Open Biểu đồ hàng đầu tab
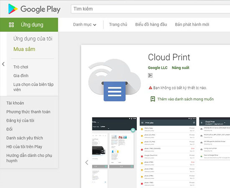230x188 pixels. coord(151,25)
